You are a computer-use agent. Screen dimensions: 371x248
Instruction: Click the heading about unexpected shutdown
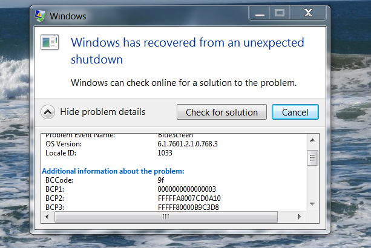tap(188, 51)
